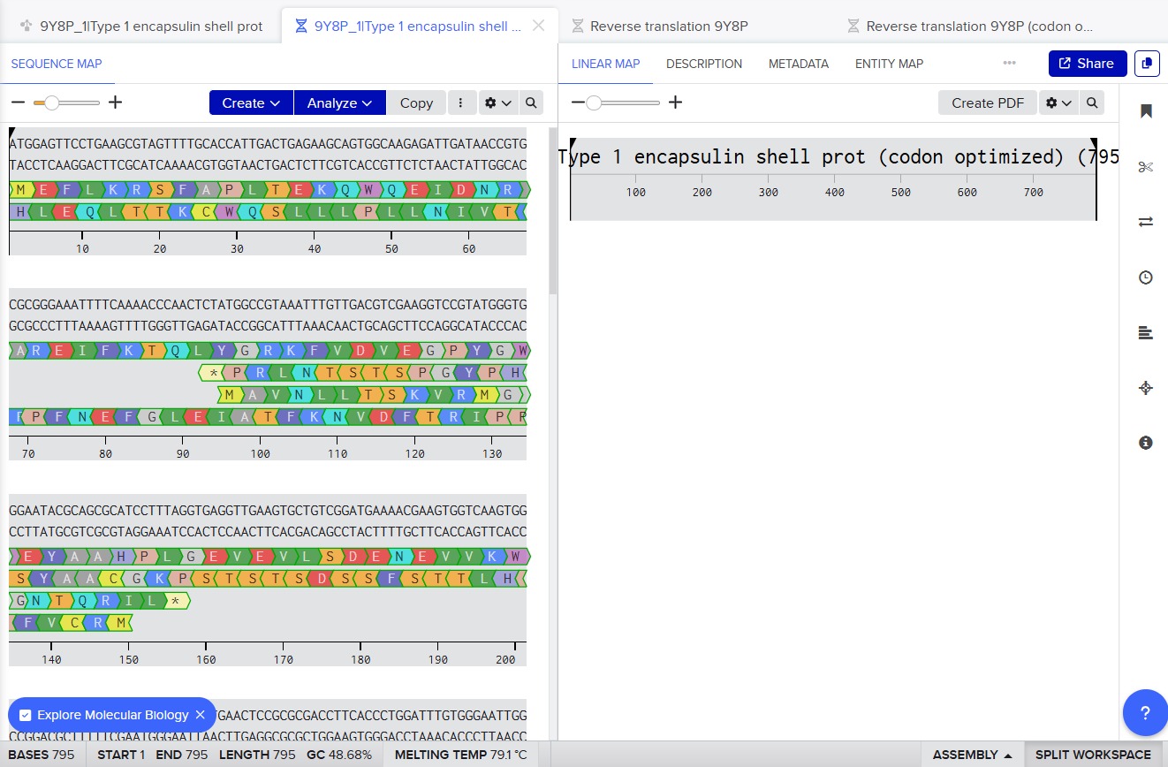Open the blue help question mark button
The height and width of the screenshot is (767, 1168).
tap(1145, 713)
